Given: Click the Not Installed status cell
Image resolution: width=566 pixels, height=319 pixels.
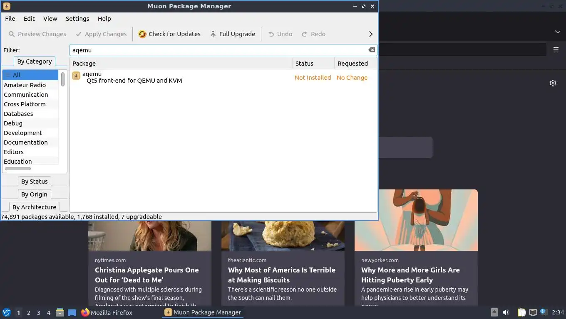Looking at the screenshot, I should 313,78.
